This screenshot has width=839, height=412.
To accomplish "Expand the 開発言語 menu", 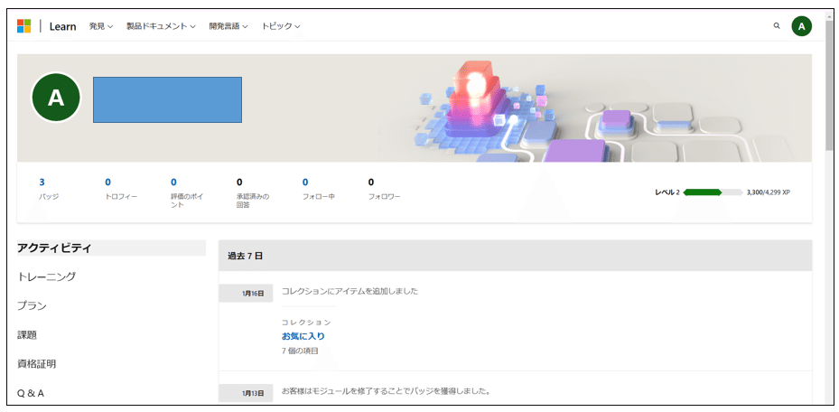I will [228, 26].
